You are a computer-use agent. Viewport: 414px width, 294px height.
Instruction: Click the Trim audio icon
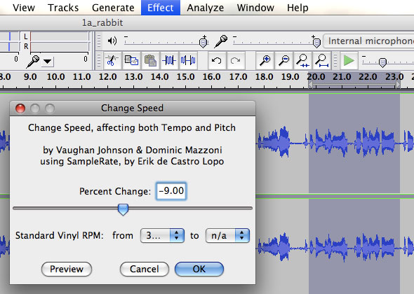pos(169,61)
